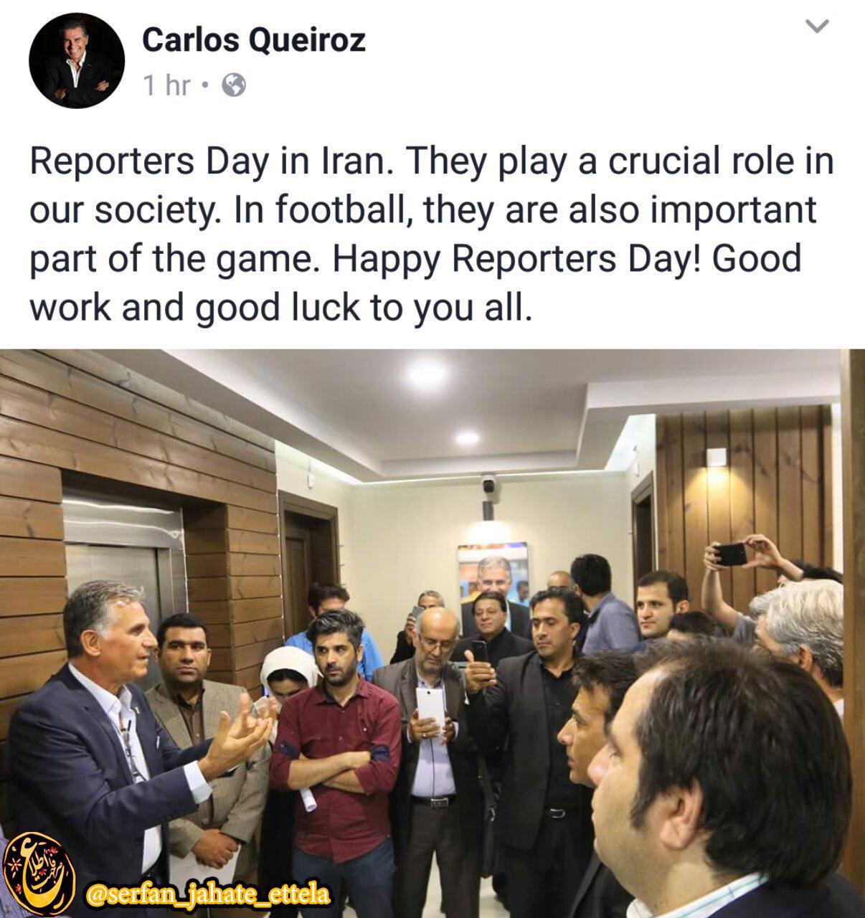Click the globe public-privacy icon
This screenshot has height=918, width=865.
pyautogui.click(x=234, y=86)
